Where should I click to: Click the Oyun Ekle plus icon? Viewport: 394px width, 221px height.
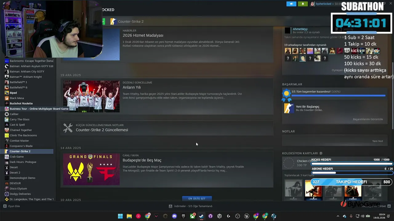coord(5,206)
